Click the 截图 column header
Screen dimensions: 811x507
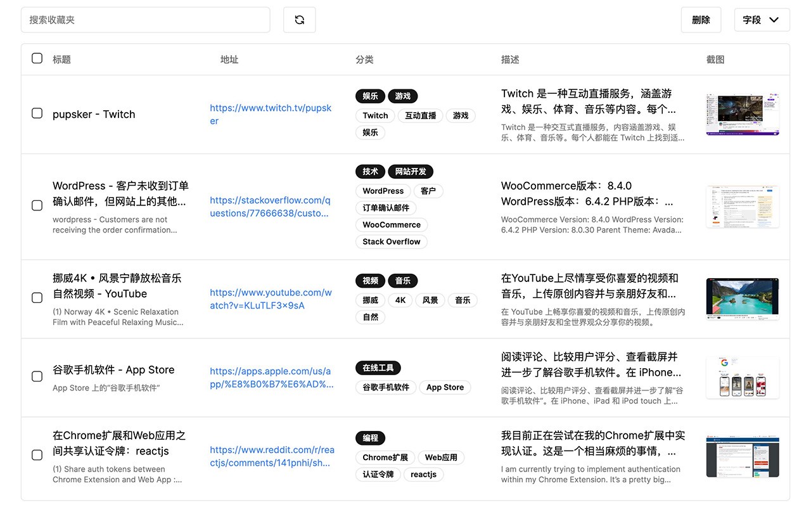pos(715,60)
